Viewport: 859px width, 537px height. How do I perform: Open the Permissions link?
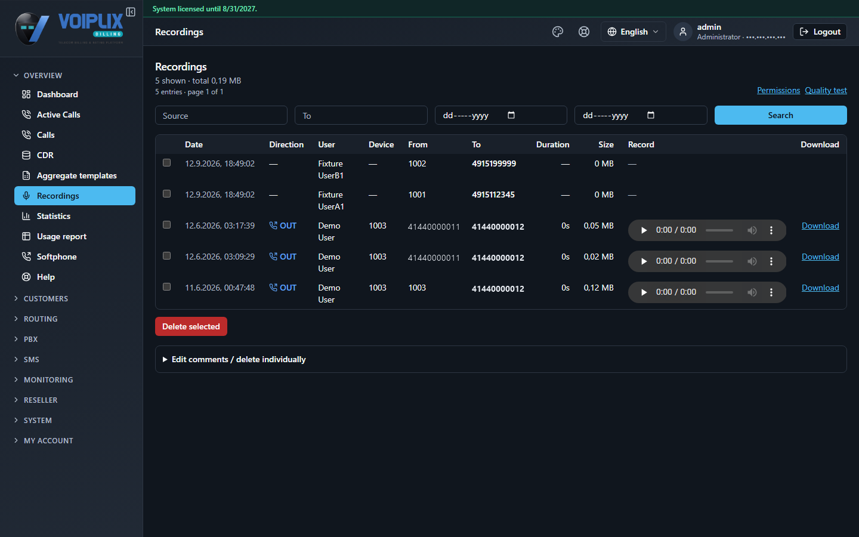click(778, 90)
